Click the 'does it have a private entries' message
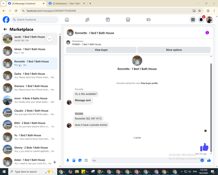 (91, 125)
